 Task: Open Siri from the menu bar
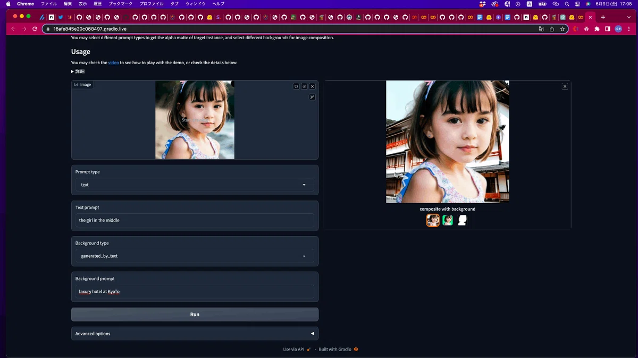click(x=589, y=4)
